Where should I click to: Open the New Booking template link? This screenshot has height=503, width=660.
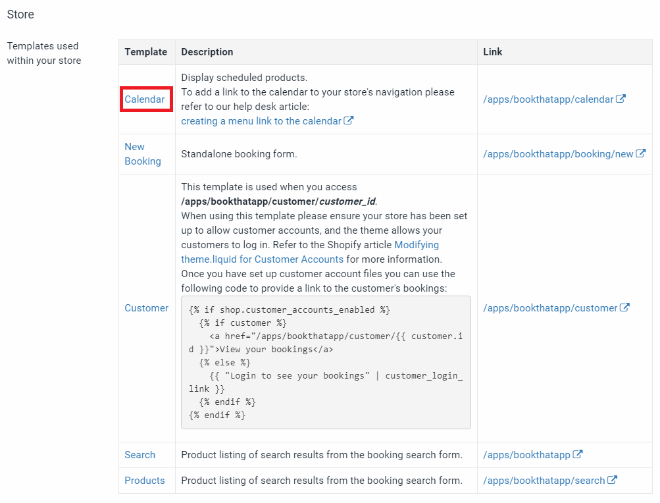[143, 154]
